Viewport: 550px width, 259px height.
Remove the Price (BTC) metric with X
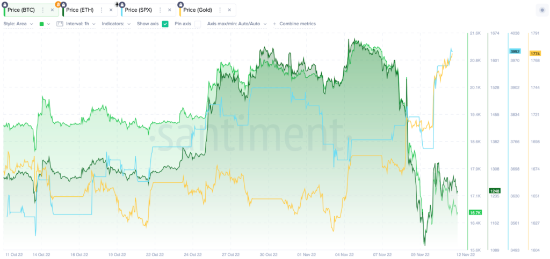[x=52, y=10]
